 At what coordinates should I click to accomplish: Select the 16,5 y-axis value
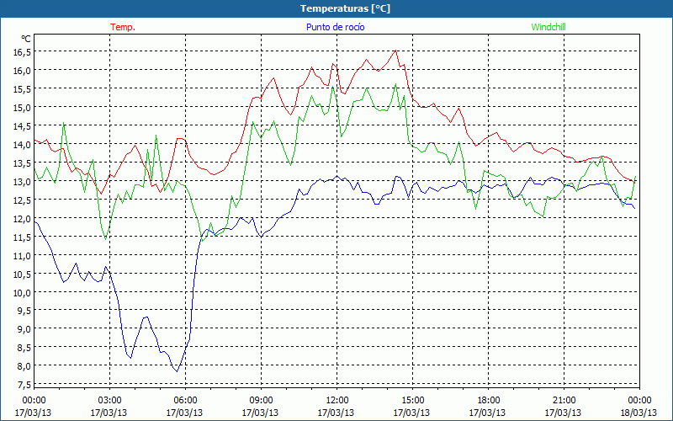(x=23, y=52)
